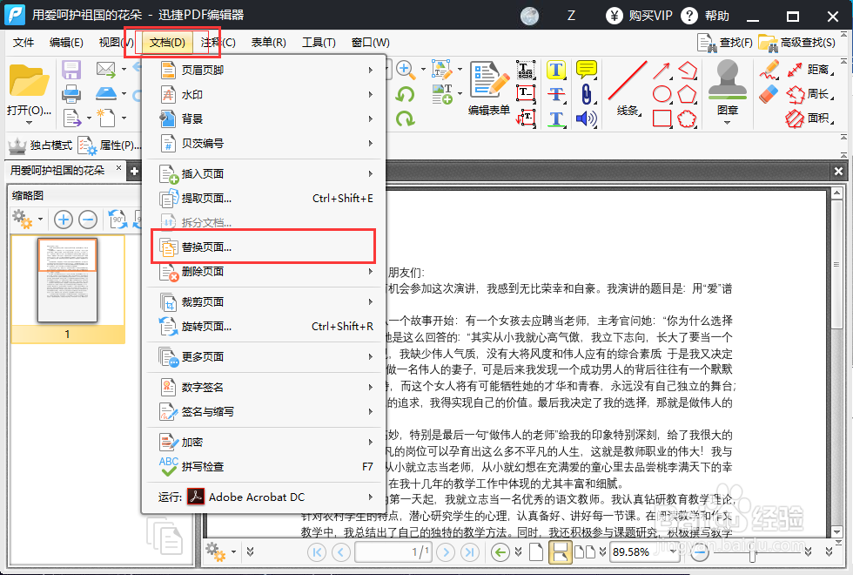Click the green rotate clockwise icon
Image resolution: width=853 pixels, height=575 pixels.
click(x=405, y=118)
